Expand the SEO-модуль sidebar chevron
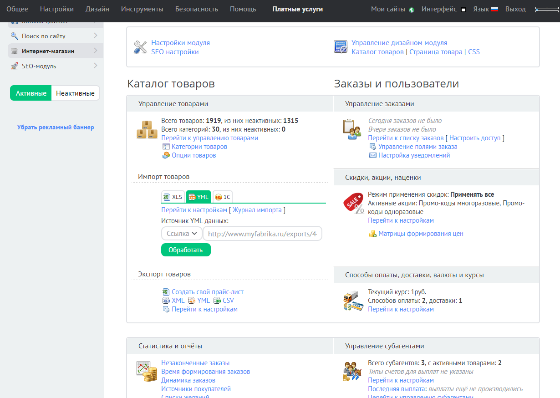This screenshot has width=560, height=398. pos(95,66)
